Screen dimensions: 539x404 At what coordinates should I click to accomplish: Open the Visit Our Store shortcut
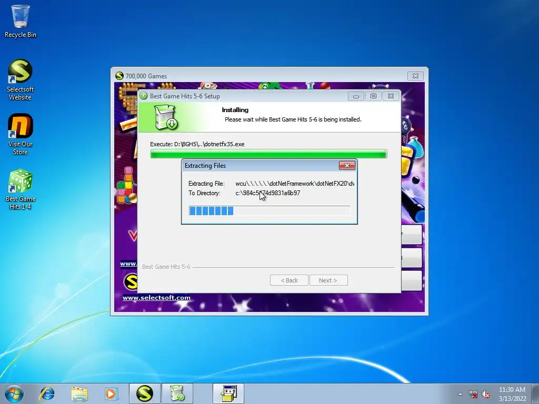(x=21, y=134)
